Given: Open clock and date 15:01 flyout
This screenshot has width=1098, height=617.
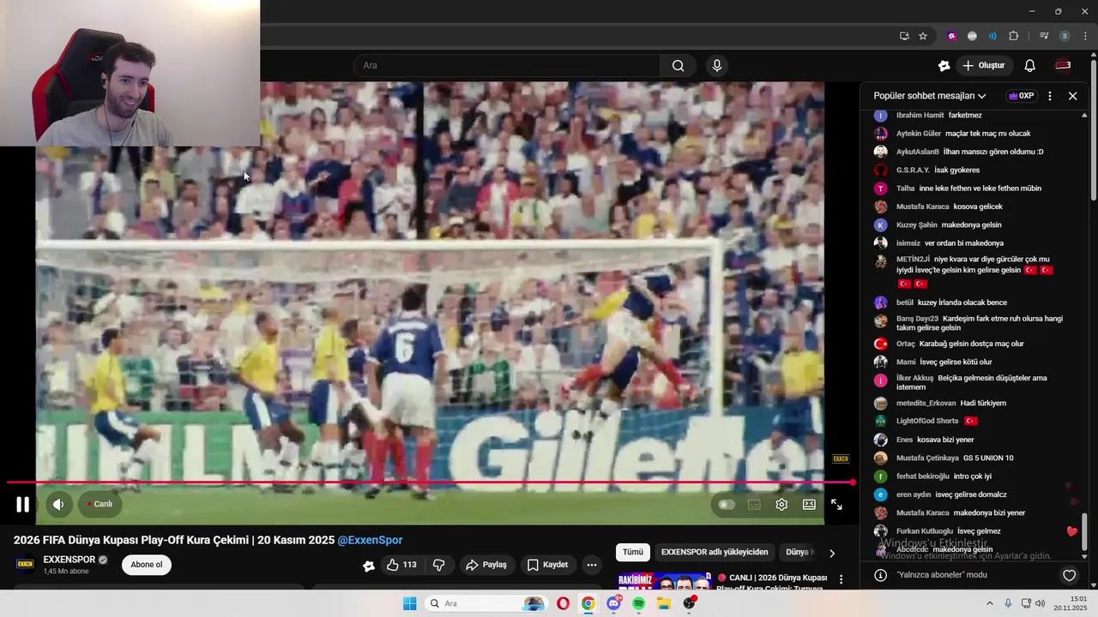Looking at the screenshot, I should point(1071,603).
